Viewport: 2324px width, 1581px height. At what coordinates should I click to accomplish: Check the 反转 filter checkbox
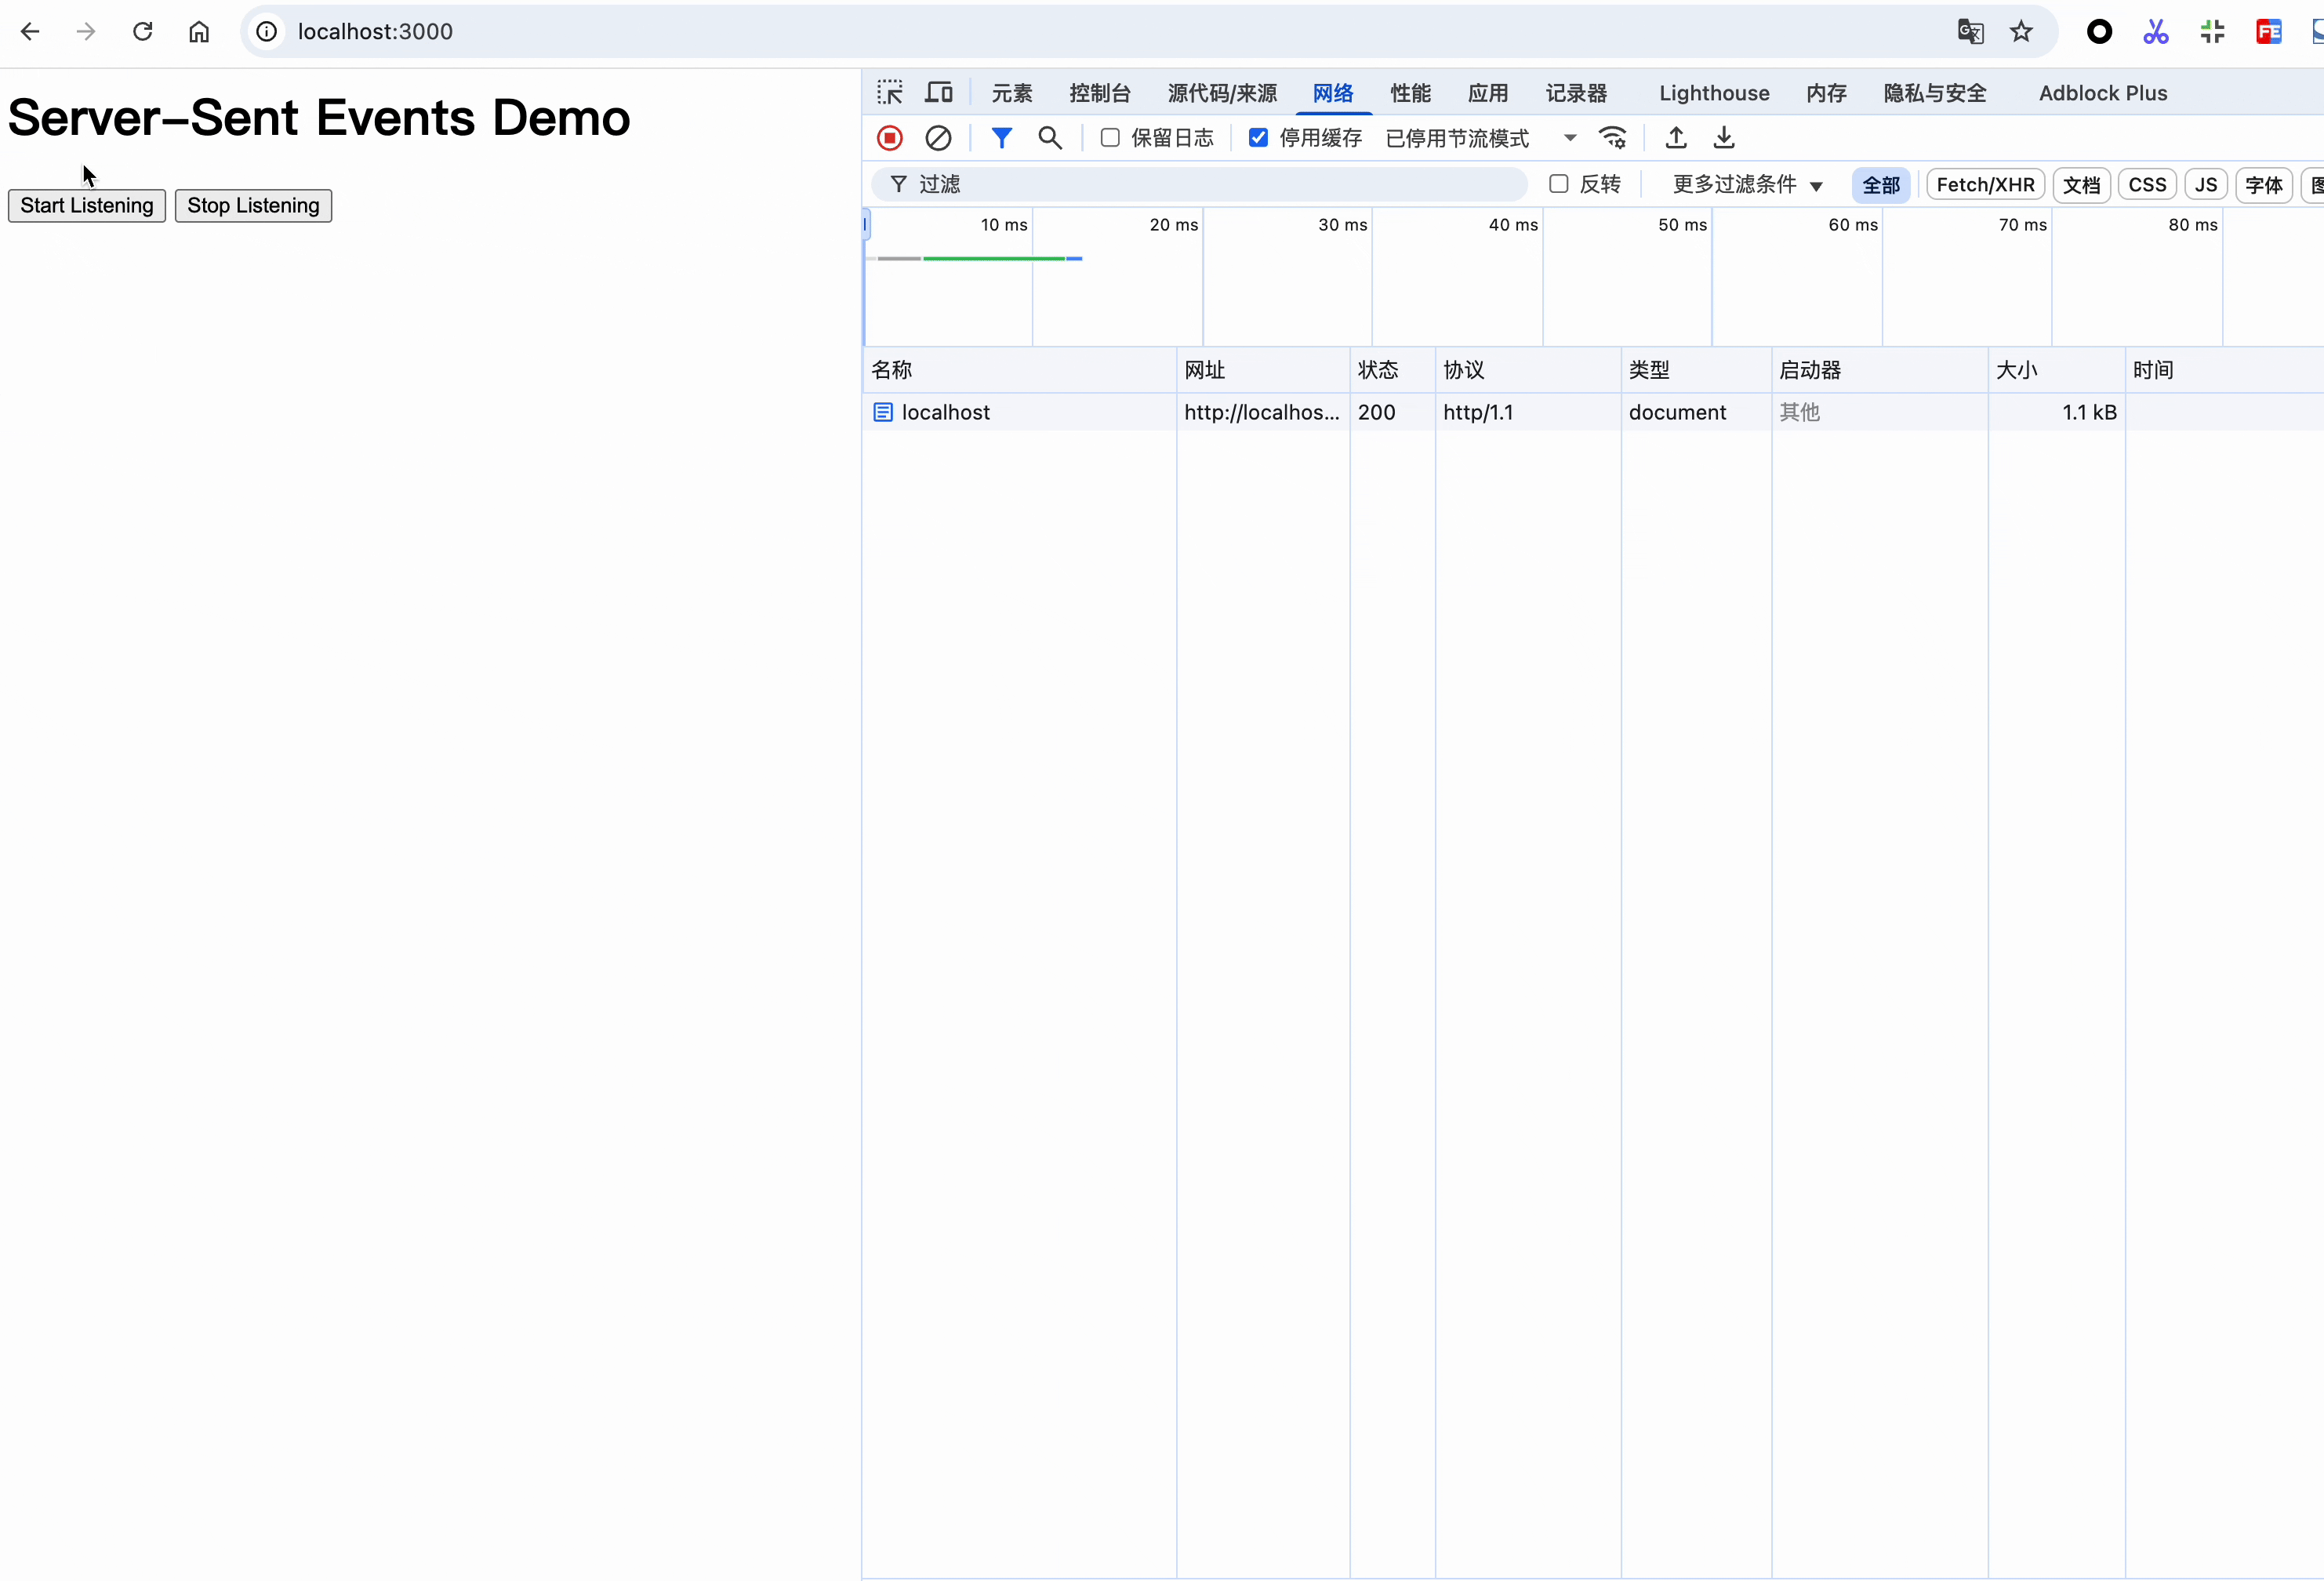click(x=1558, y=184)
